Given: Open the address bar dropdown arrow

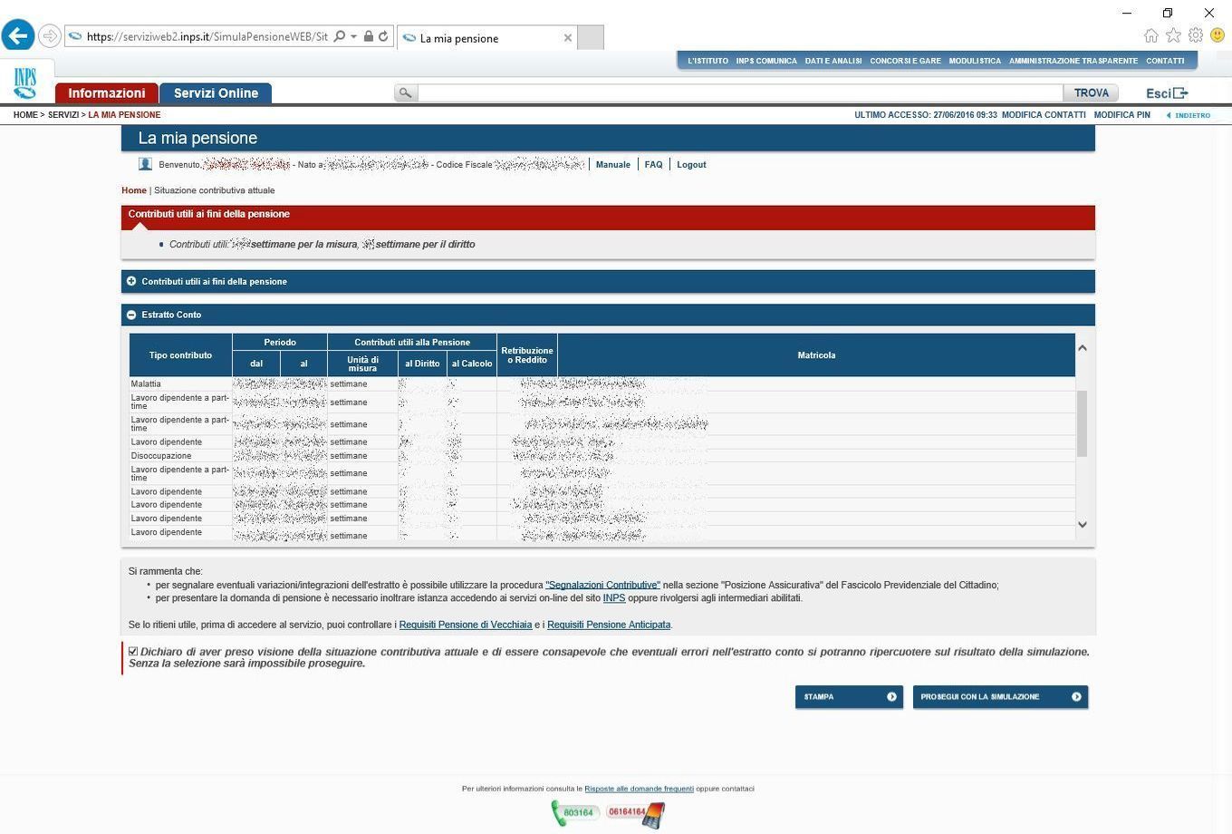Looking at the screenshot, I should click(x=353, y=37).
